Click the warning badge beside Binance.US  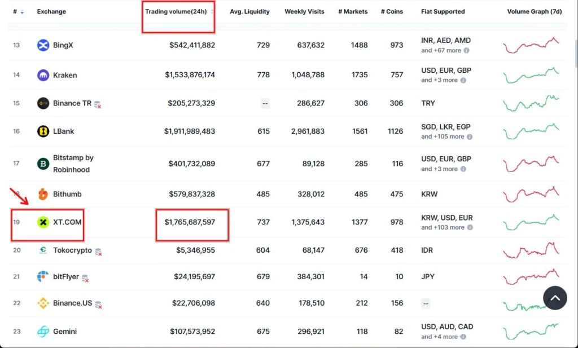[98, 305]
